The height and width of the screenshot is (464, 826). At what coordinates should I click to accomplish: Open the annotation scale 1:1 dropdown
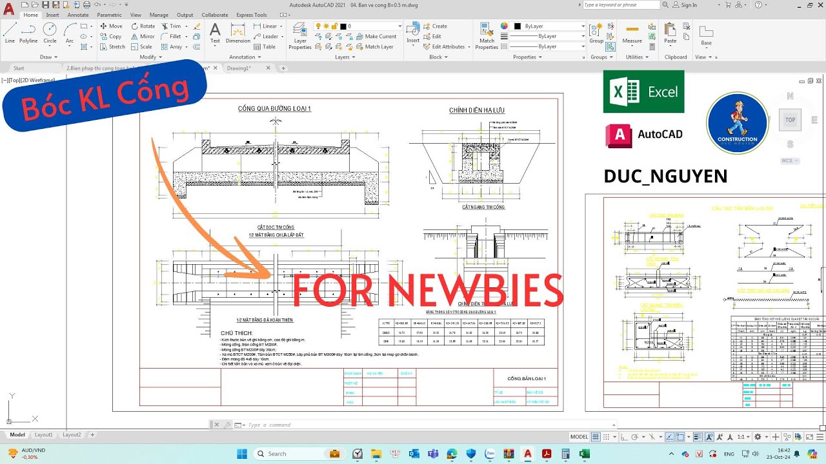click(x=744, y=437)
